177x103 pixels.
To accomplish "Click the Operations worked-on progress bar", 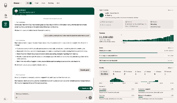I will tap(117, 91).
